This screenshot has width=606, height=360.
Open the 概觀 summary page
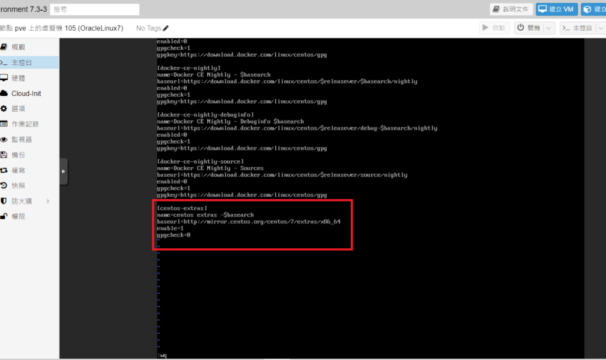[18, 47]
